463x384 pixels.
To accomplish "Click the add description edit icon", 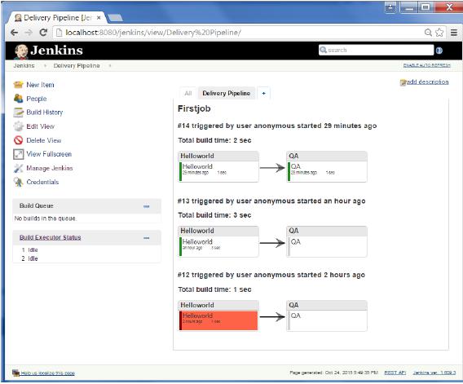I will [403, 82].
